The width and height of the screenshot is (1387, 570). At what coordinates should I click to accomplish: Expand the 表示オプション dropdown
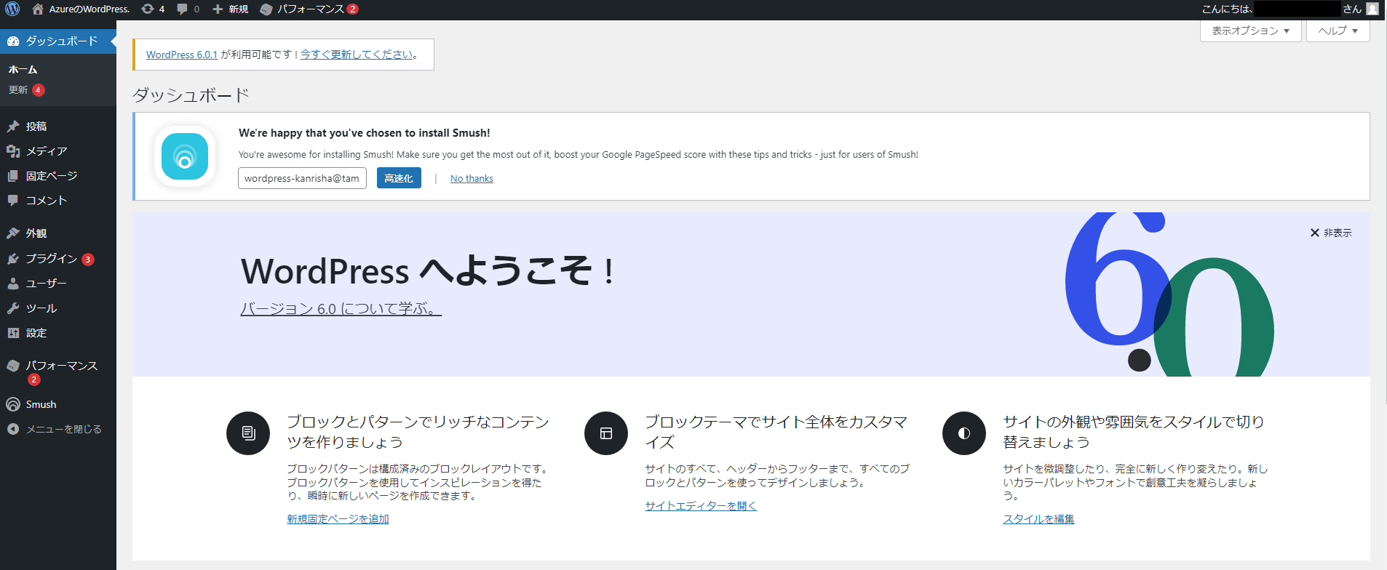(x=1251, y=31)
